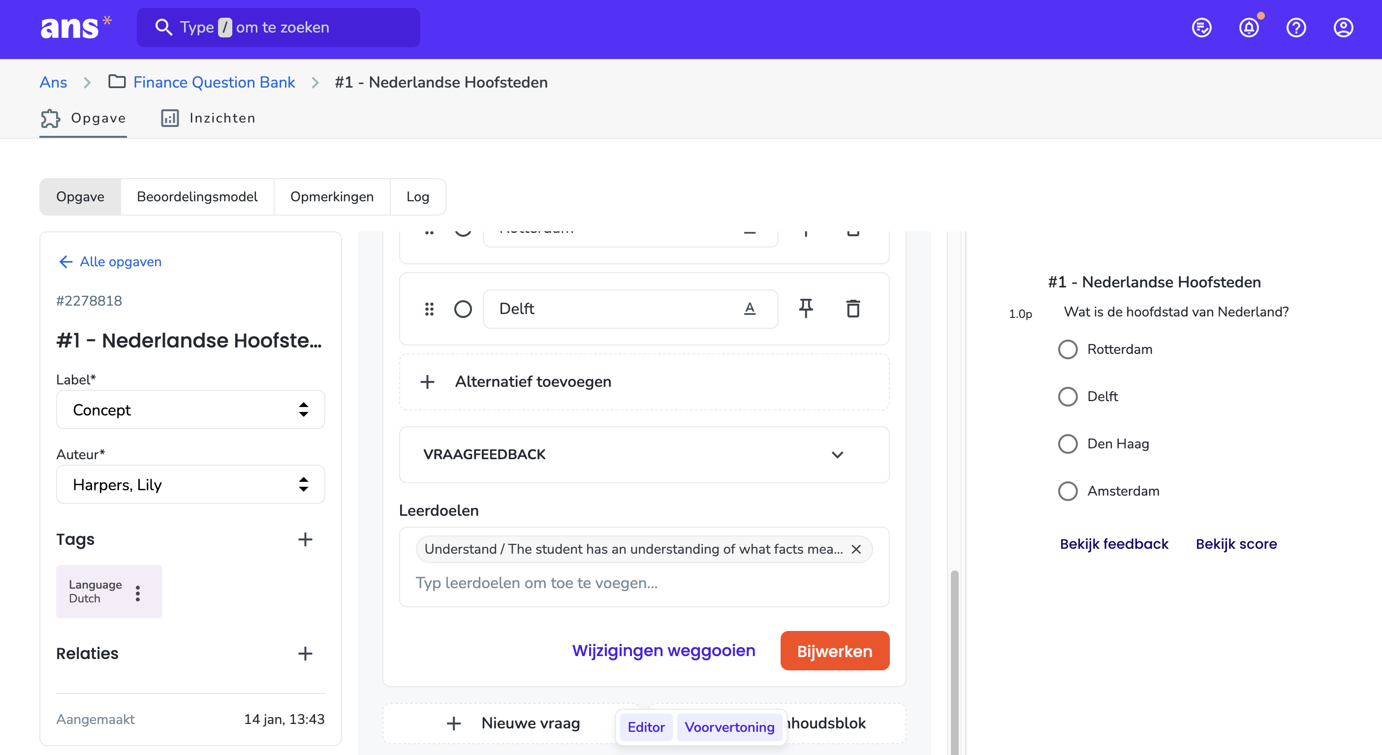
Task: Delete the Delft alternative
Action: click(853, 309)
